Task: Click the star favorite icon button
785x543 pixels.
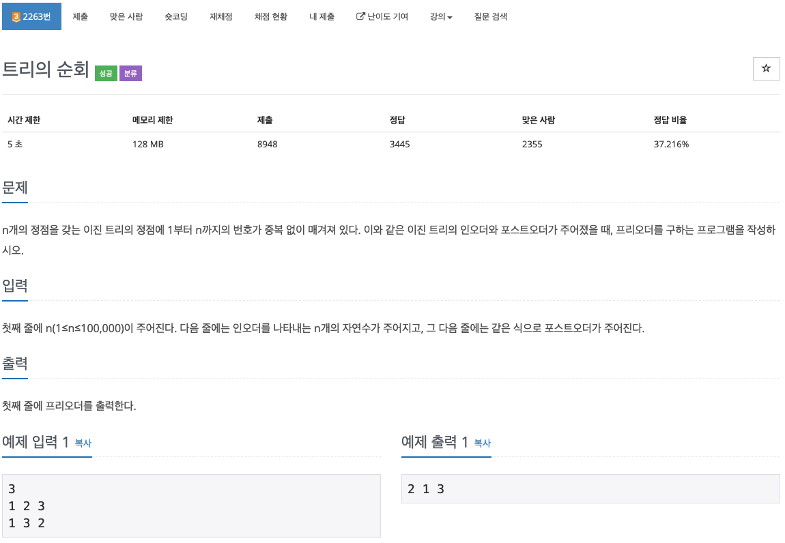Action: [766, 69]
